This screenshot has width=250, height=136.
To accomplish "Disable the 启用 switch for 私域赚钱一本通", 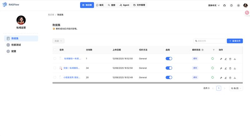I will click(169, 59).
